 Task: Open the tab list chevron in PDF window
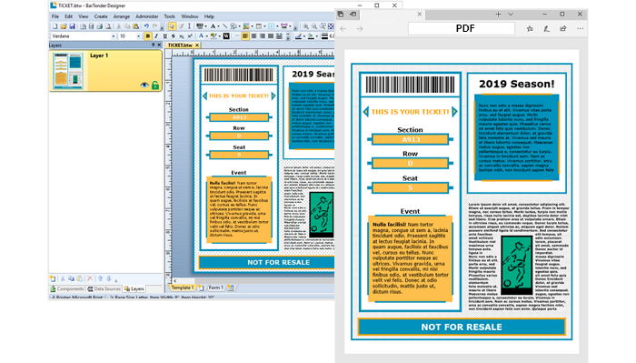pyautogui.click(x=511, y=15)
